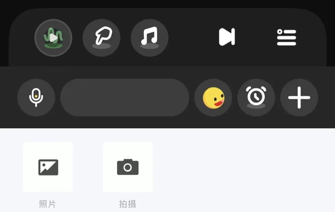
Task: Open the music note button
Action: [x=150, y=38]
